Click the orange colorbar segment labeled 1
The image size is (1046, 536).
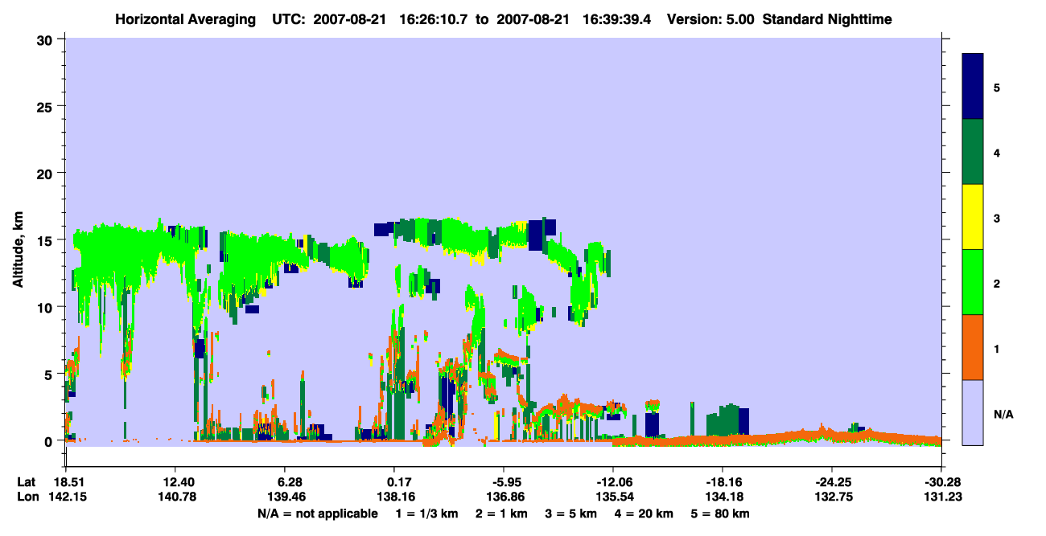click(x=973, y=347)
